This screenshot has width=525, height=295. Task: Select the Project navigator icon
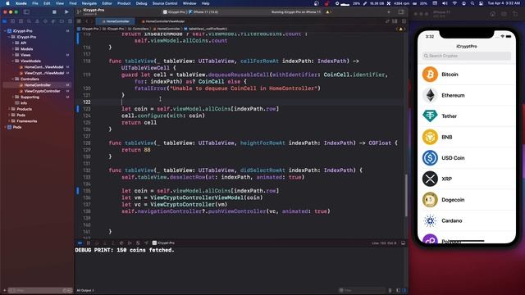point(5,21)
